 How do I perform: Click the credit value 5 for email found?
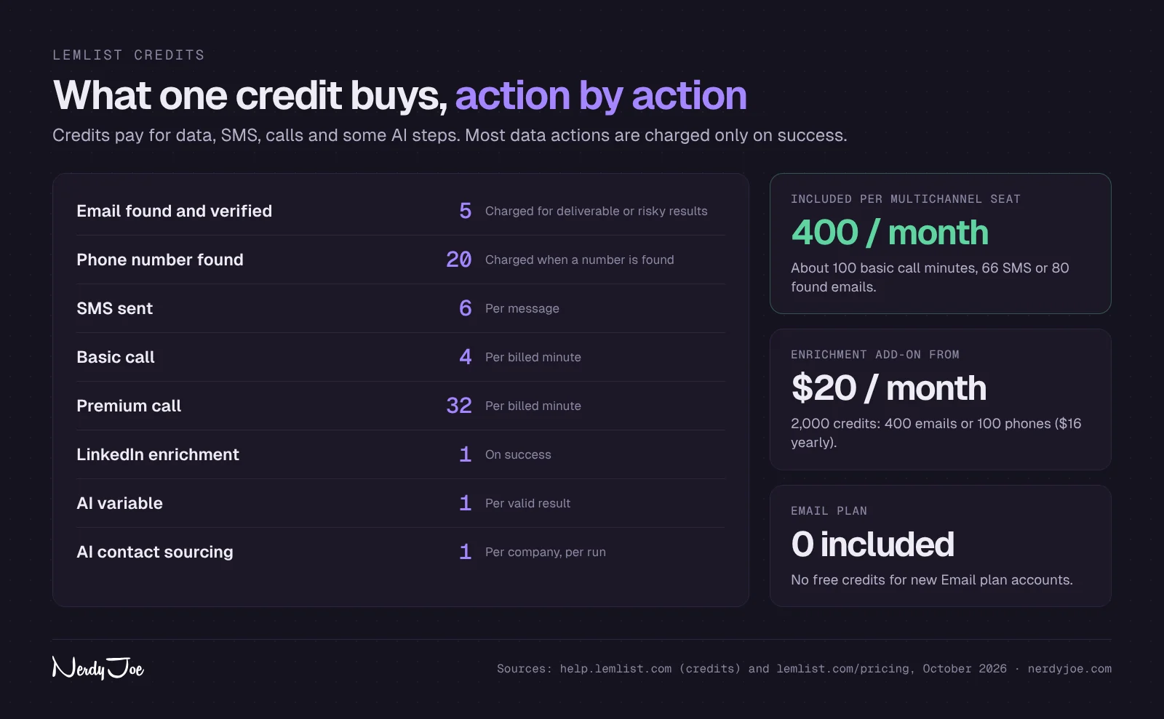pos(466,211)
